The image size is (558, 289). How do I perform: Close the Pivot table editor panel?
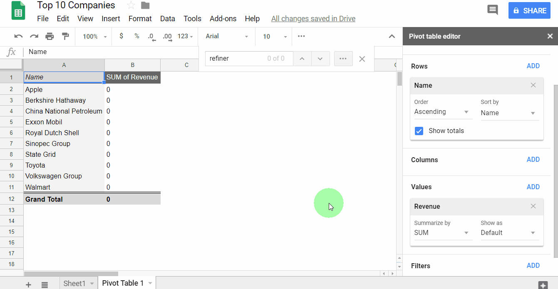pos(550,37)
